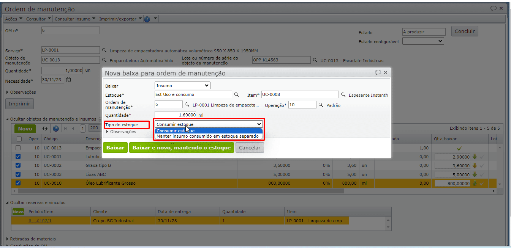The height and width of the screenshot is (248, 511).
Task: Choose Manter insumo consumido em estoque separado
Action: tap(209, 136)
